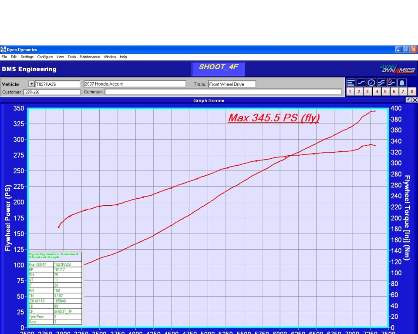Screen dimensions: 418x334
Task: Open the Configure menu
Action: click(x=45, y=57)
